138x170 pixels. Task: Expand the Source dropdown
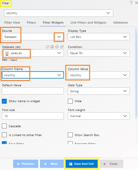33,37
